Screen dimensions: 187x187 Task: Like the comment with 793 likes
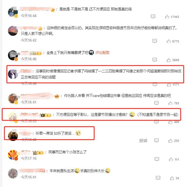tap(170, 103)
